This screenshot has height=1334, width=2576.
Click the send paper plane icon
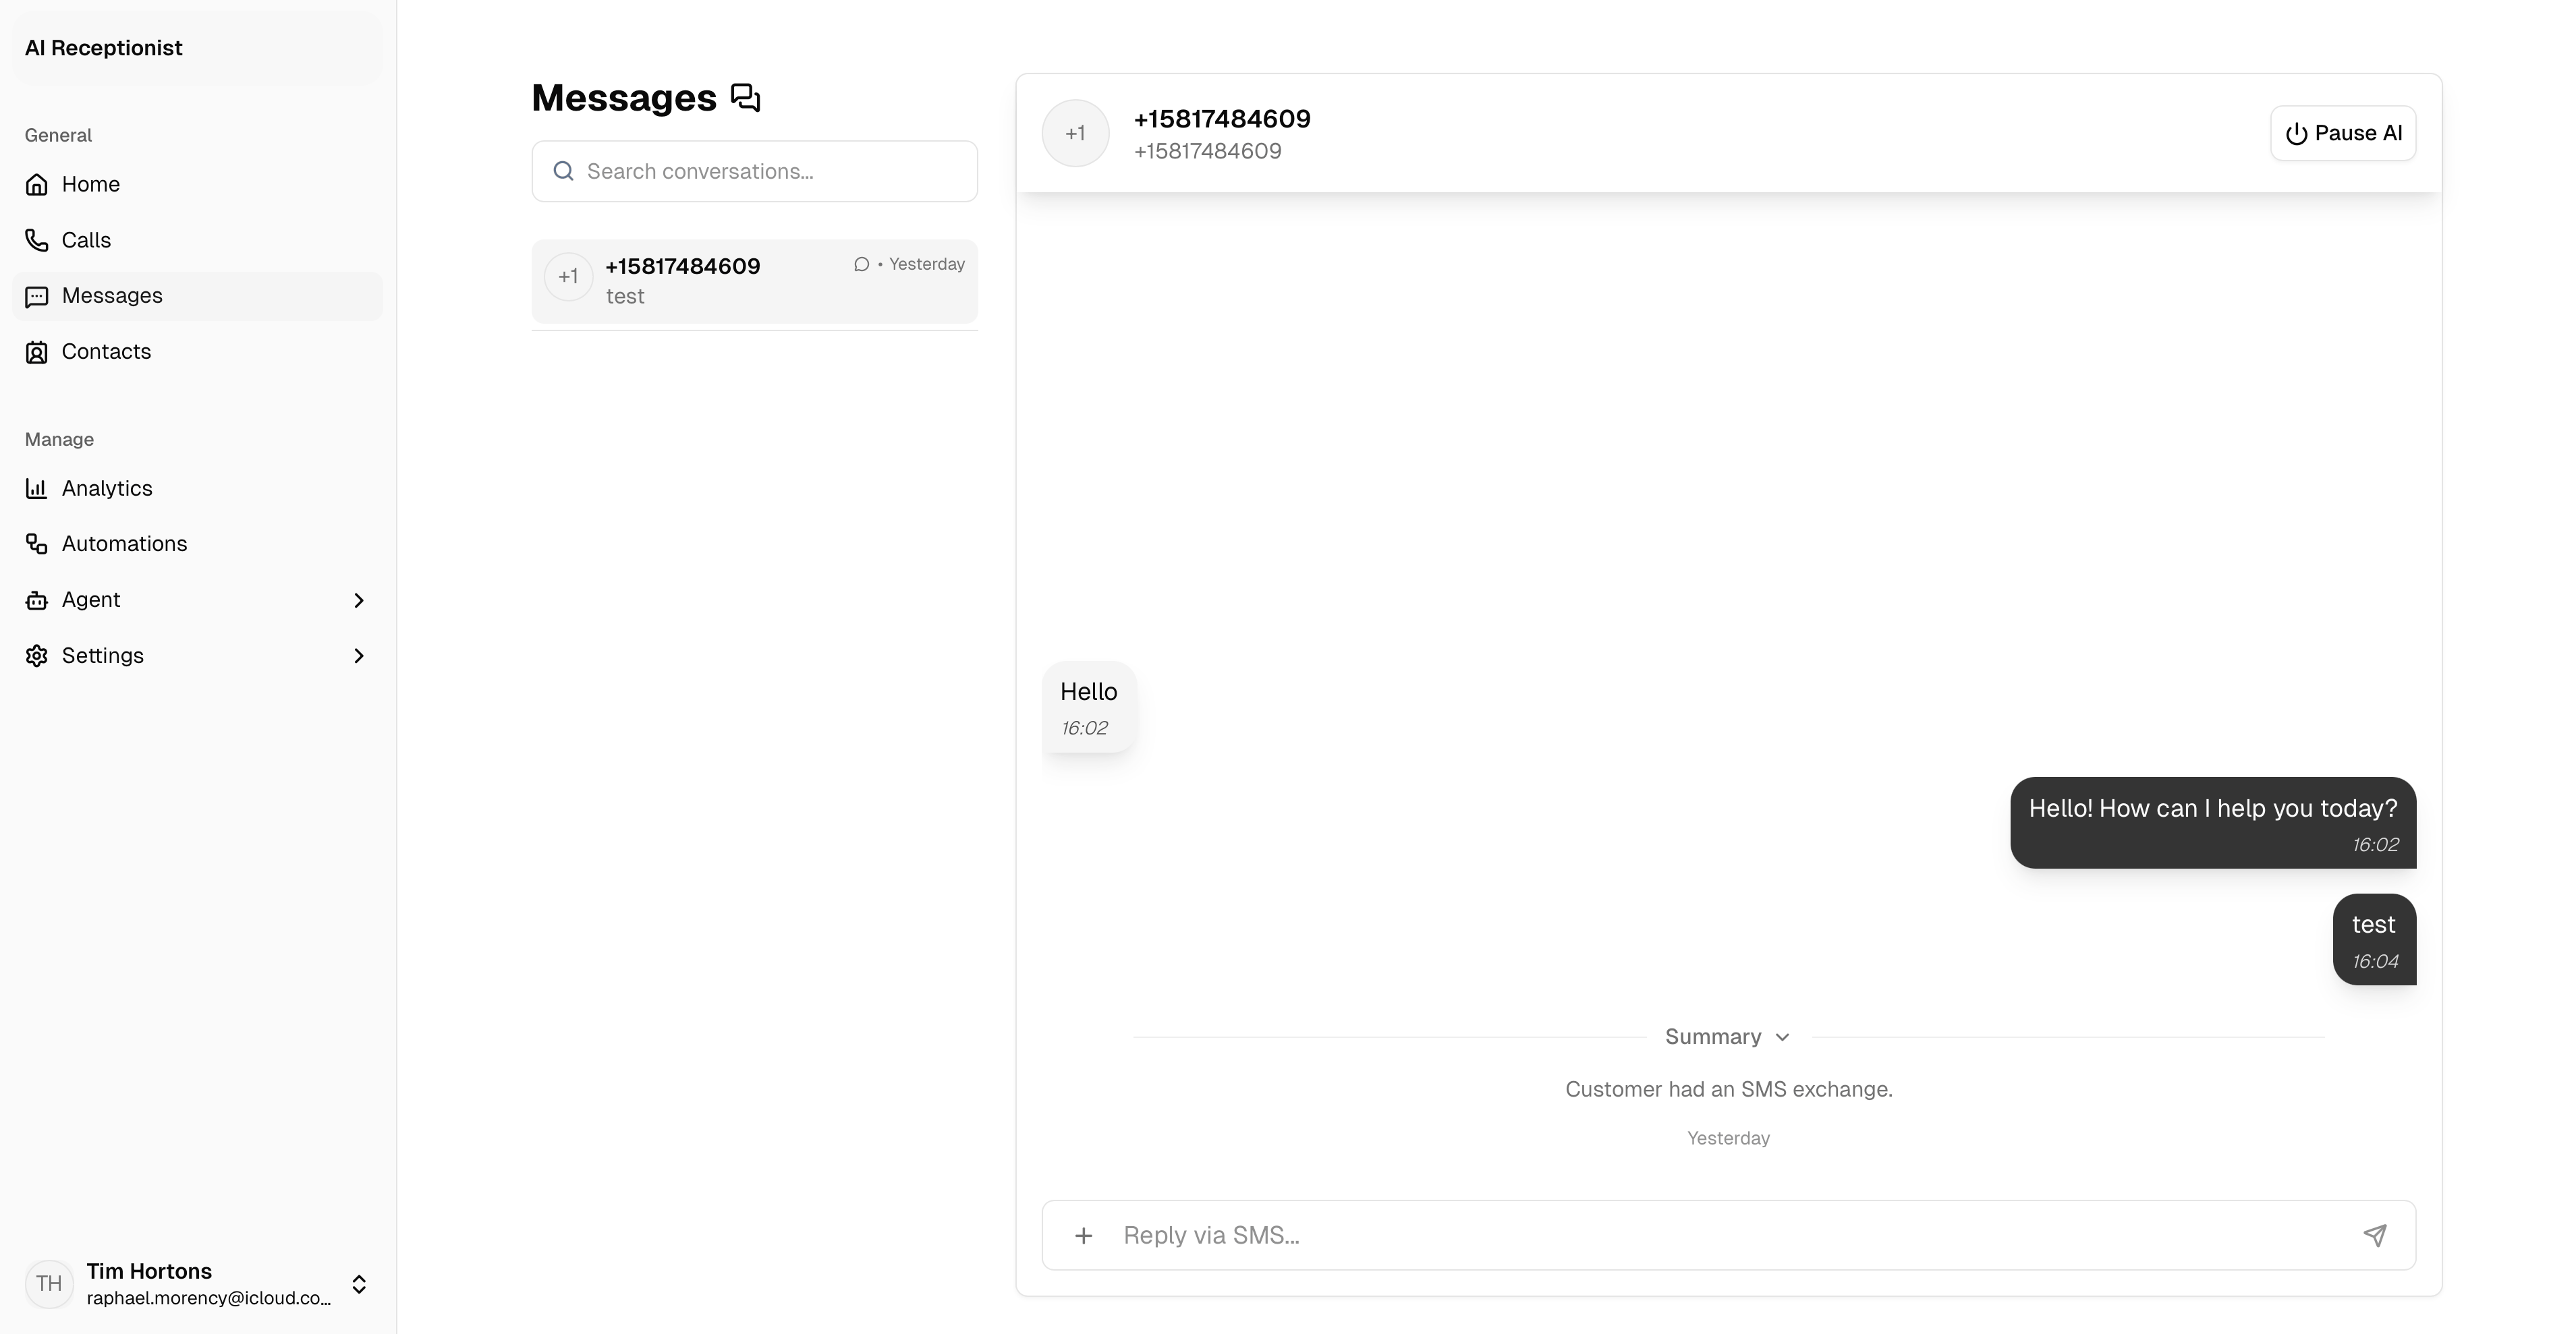(2375, 1236)
